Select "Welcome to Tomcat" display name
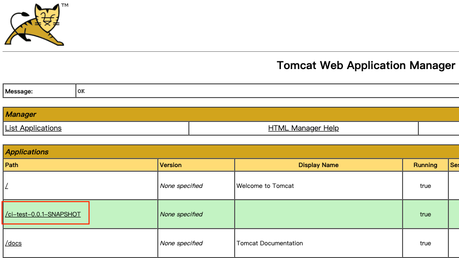 (x=265, y=186)
